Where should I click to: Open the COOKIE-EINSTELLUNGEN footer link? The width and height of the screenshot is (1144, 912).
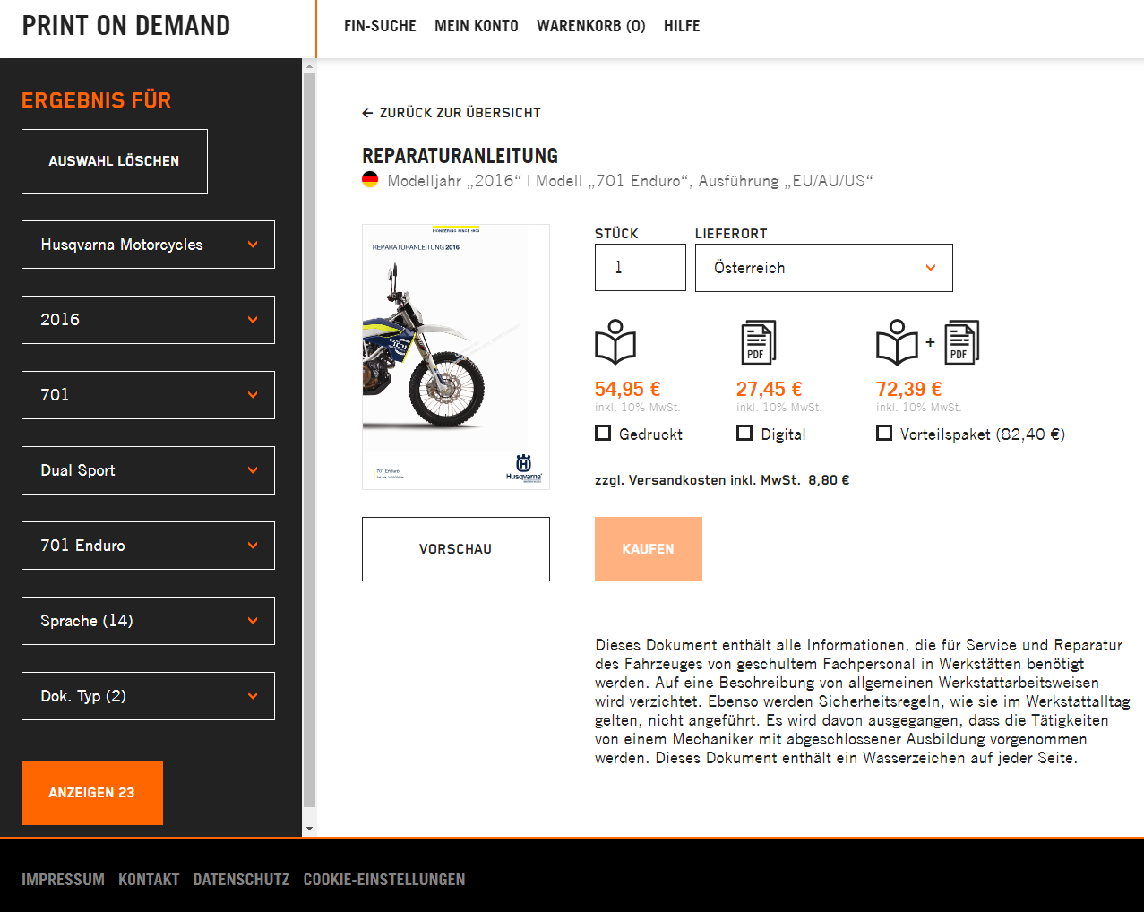click(x=384, y=880)
